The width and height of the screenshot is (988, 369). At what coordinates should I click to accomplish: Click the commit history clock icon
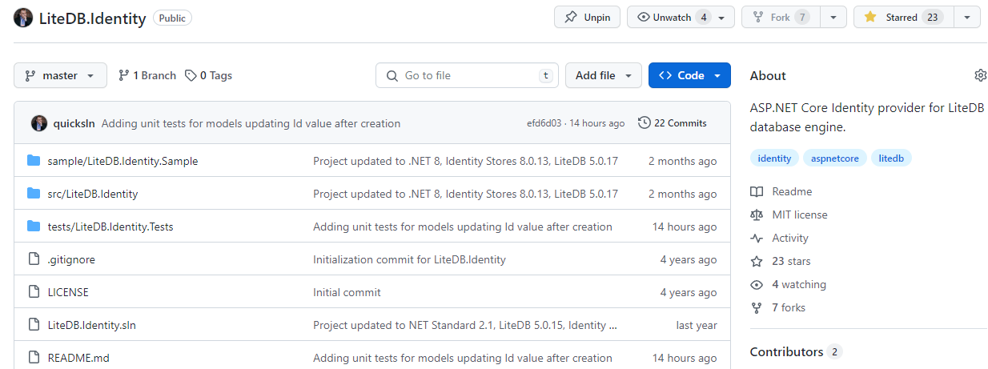tap(644, 123)
